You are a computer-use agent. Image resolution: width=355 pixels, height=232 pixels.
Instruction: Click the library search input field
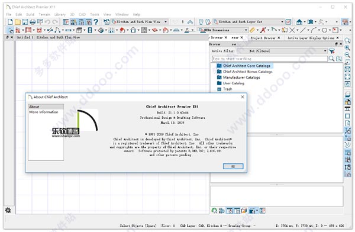click(x=270, y=59)
